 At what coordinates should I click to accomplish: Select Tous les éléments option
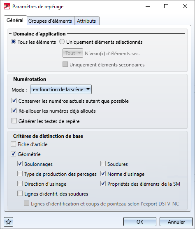click(x=14, y=42)
